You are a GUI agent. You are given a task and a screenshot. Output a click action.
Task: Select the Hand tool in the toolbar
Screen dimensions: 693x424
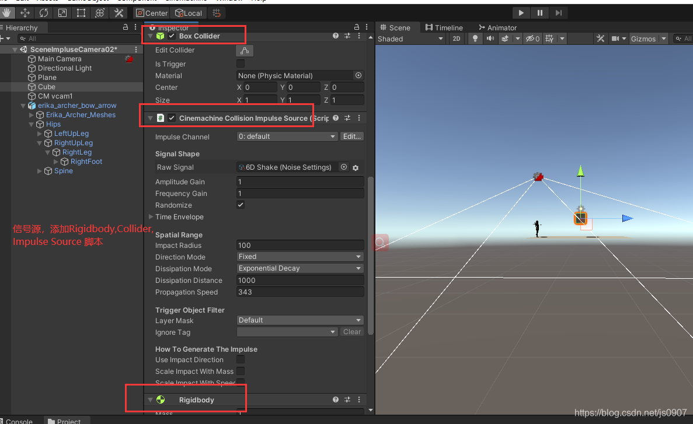(x=6, y=13)
